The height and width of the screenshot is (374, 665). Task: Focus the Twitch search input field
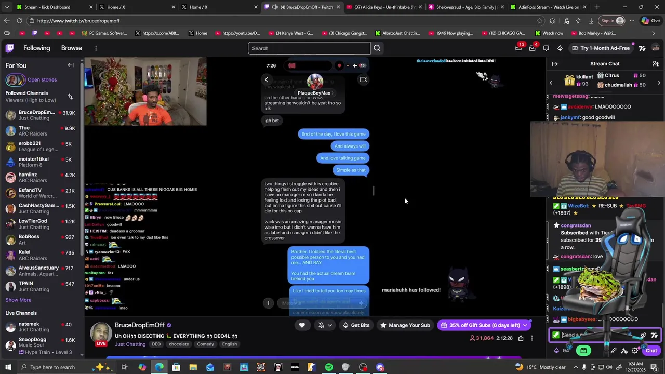point(309,48)
